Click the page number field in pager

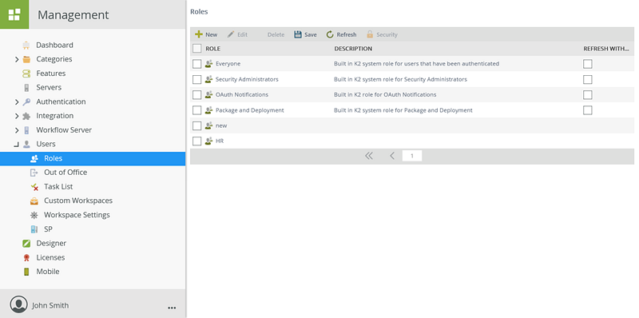coord(412,156)
